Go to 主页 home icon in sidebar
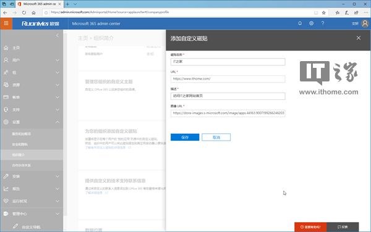Viewport: 371px width, 232px height. point(6,48)
